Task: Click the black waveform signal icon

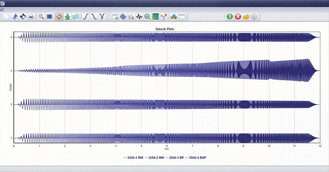Action: (x=139, y=16)
